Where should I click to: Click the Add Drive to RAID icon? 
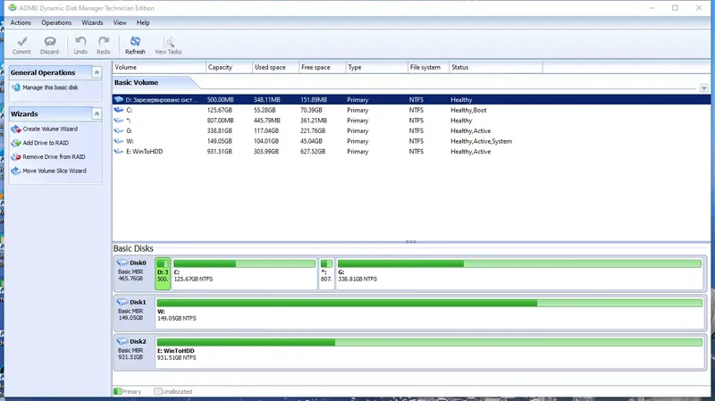click(x=16, y=143)
